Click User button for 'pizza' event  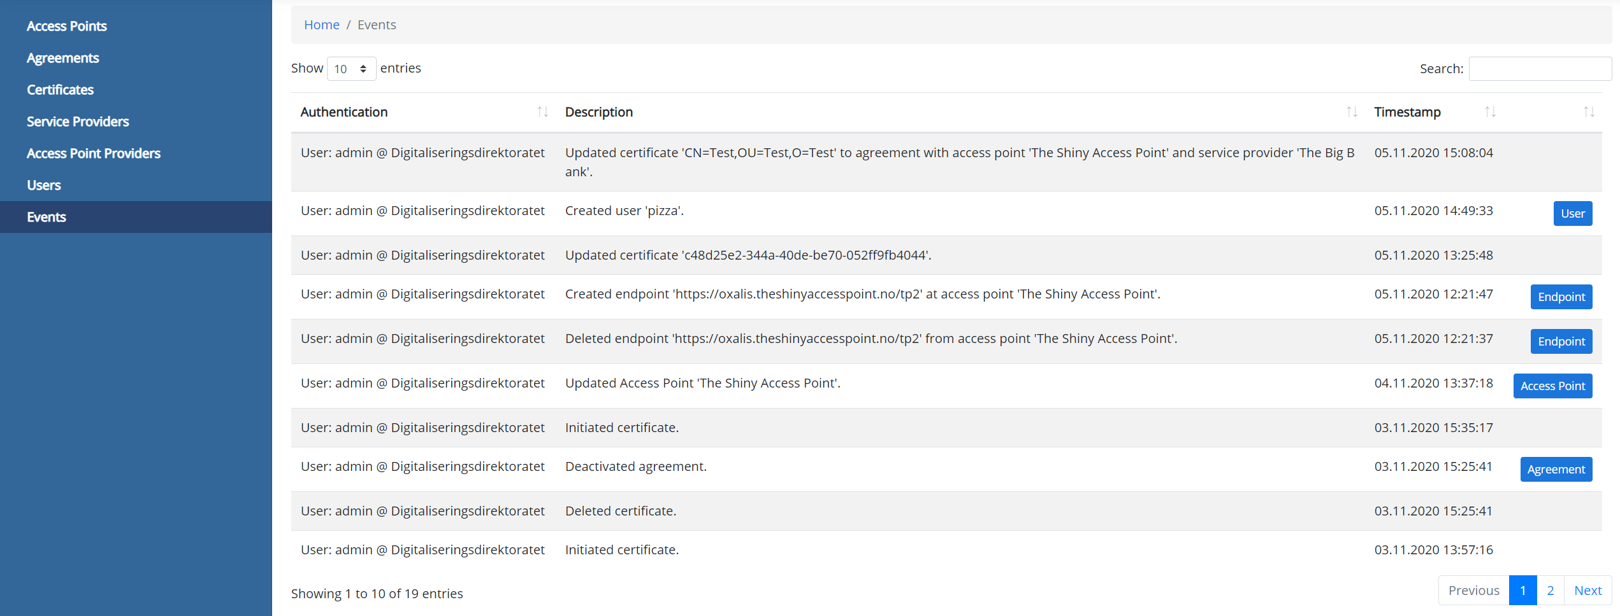tap(1572, 214)
